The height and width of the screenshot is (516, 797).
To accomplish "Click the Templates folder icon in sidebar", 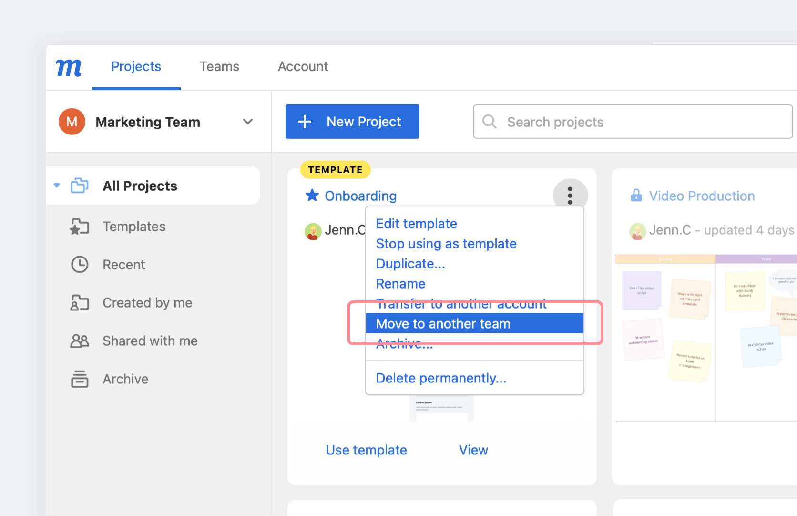I will 80,227.
